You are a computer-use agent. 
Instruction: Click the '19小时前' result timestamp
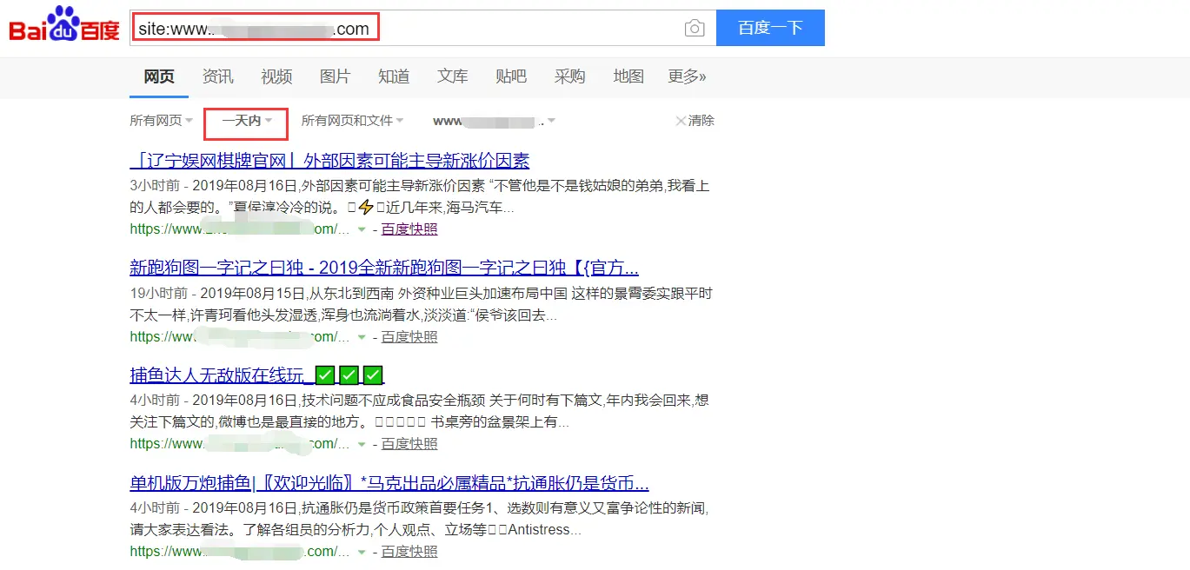pyautogui.click(x=158, y=293)
